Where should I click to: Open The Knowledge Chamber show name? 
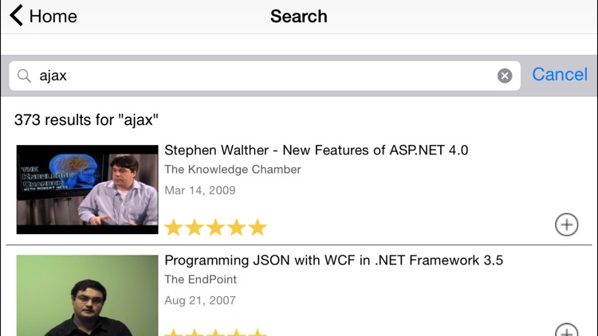point(232,169)
